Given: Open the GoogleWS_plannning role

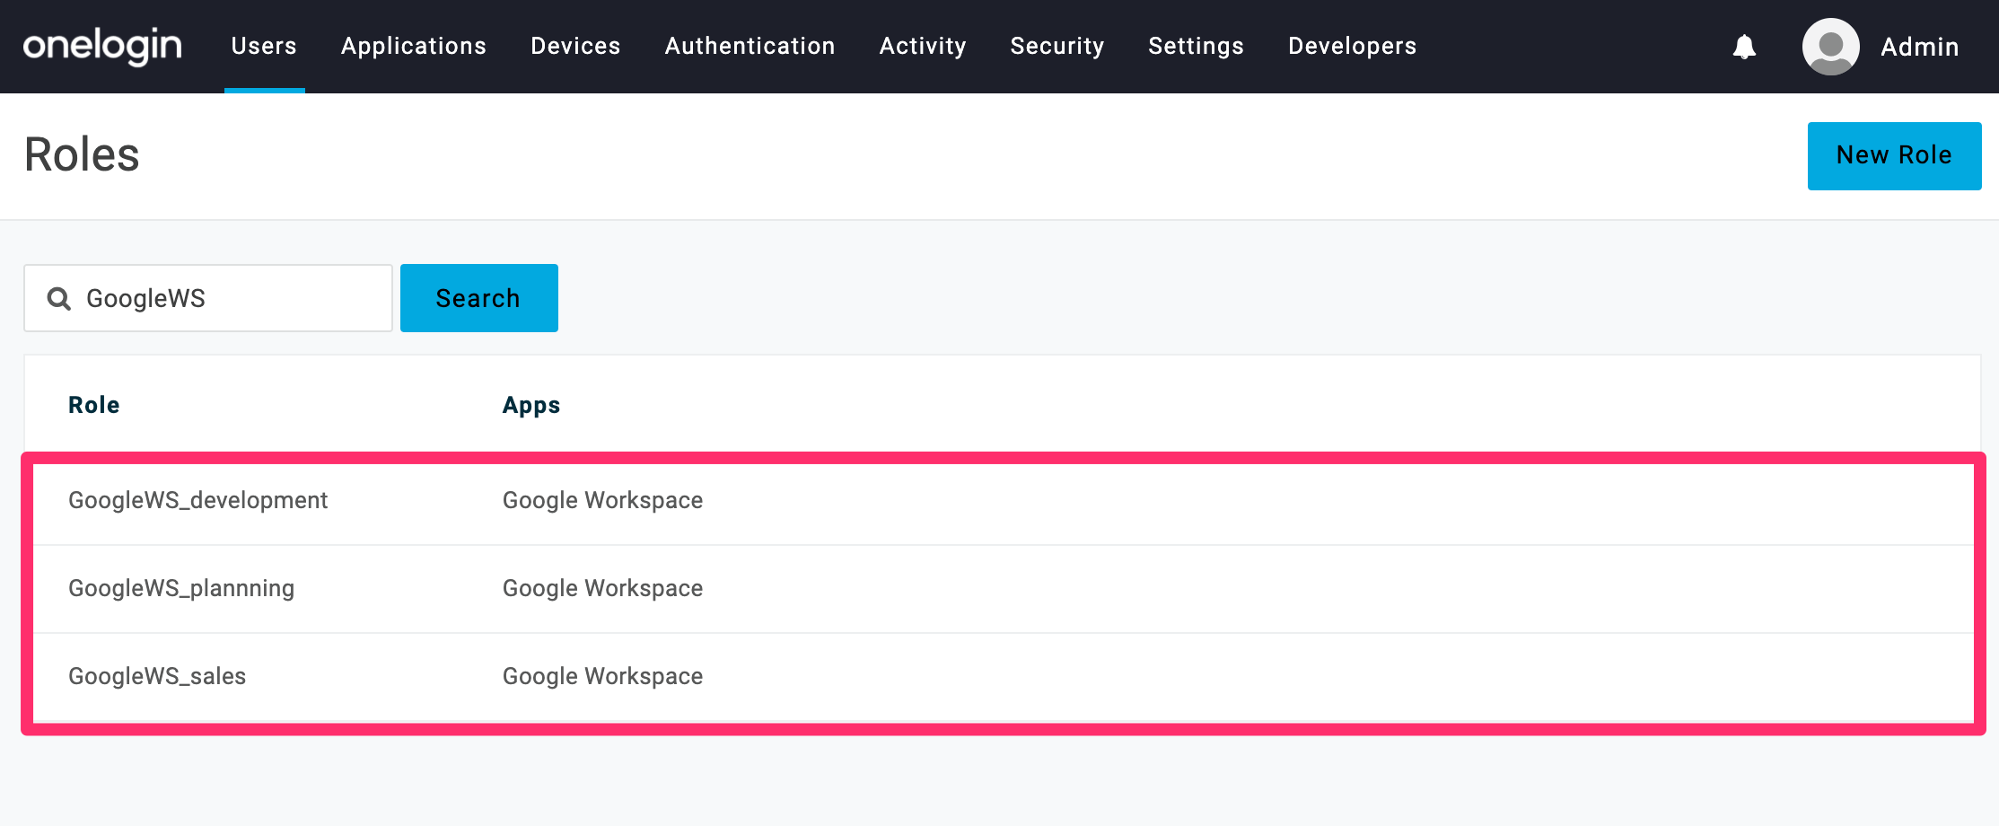Looking at the screenshot, I should 181,588.
